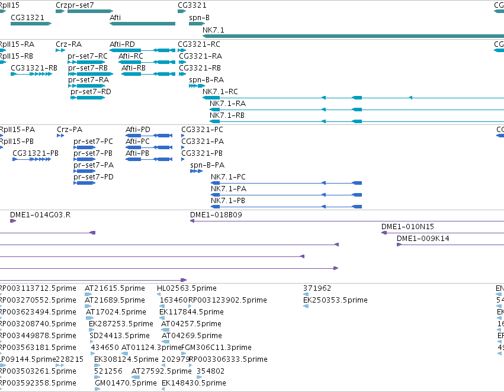Click the AT21615.5prime EST label
This screenshot has height=392, width=504.
click(x=115, y=289)
